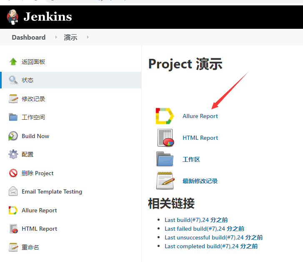Expand the arrow after Dashboard breadcrumb
303x262 pixels.
[56, 37]
